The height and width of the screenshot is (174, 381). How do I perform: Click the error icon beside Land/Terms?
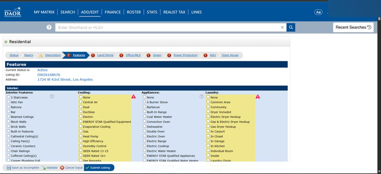[x=93, y=55]
